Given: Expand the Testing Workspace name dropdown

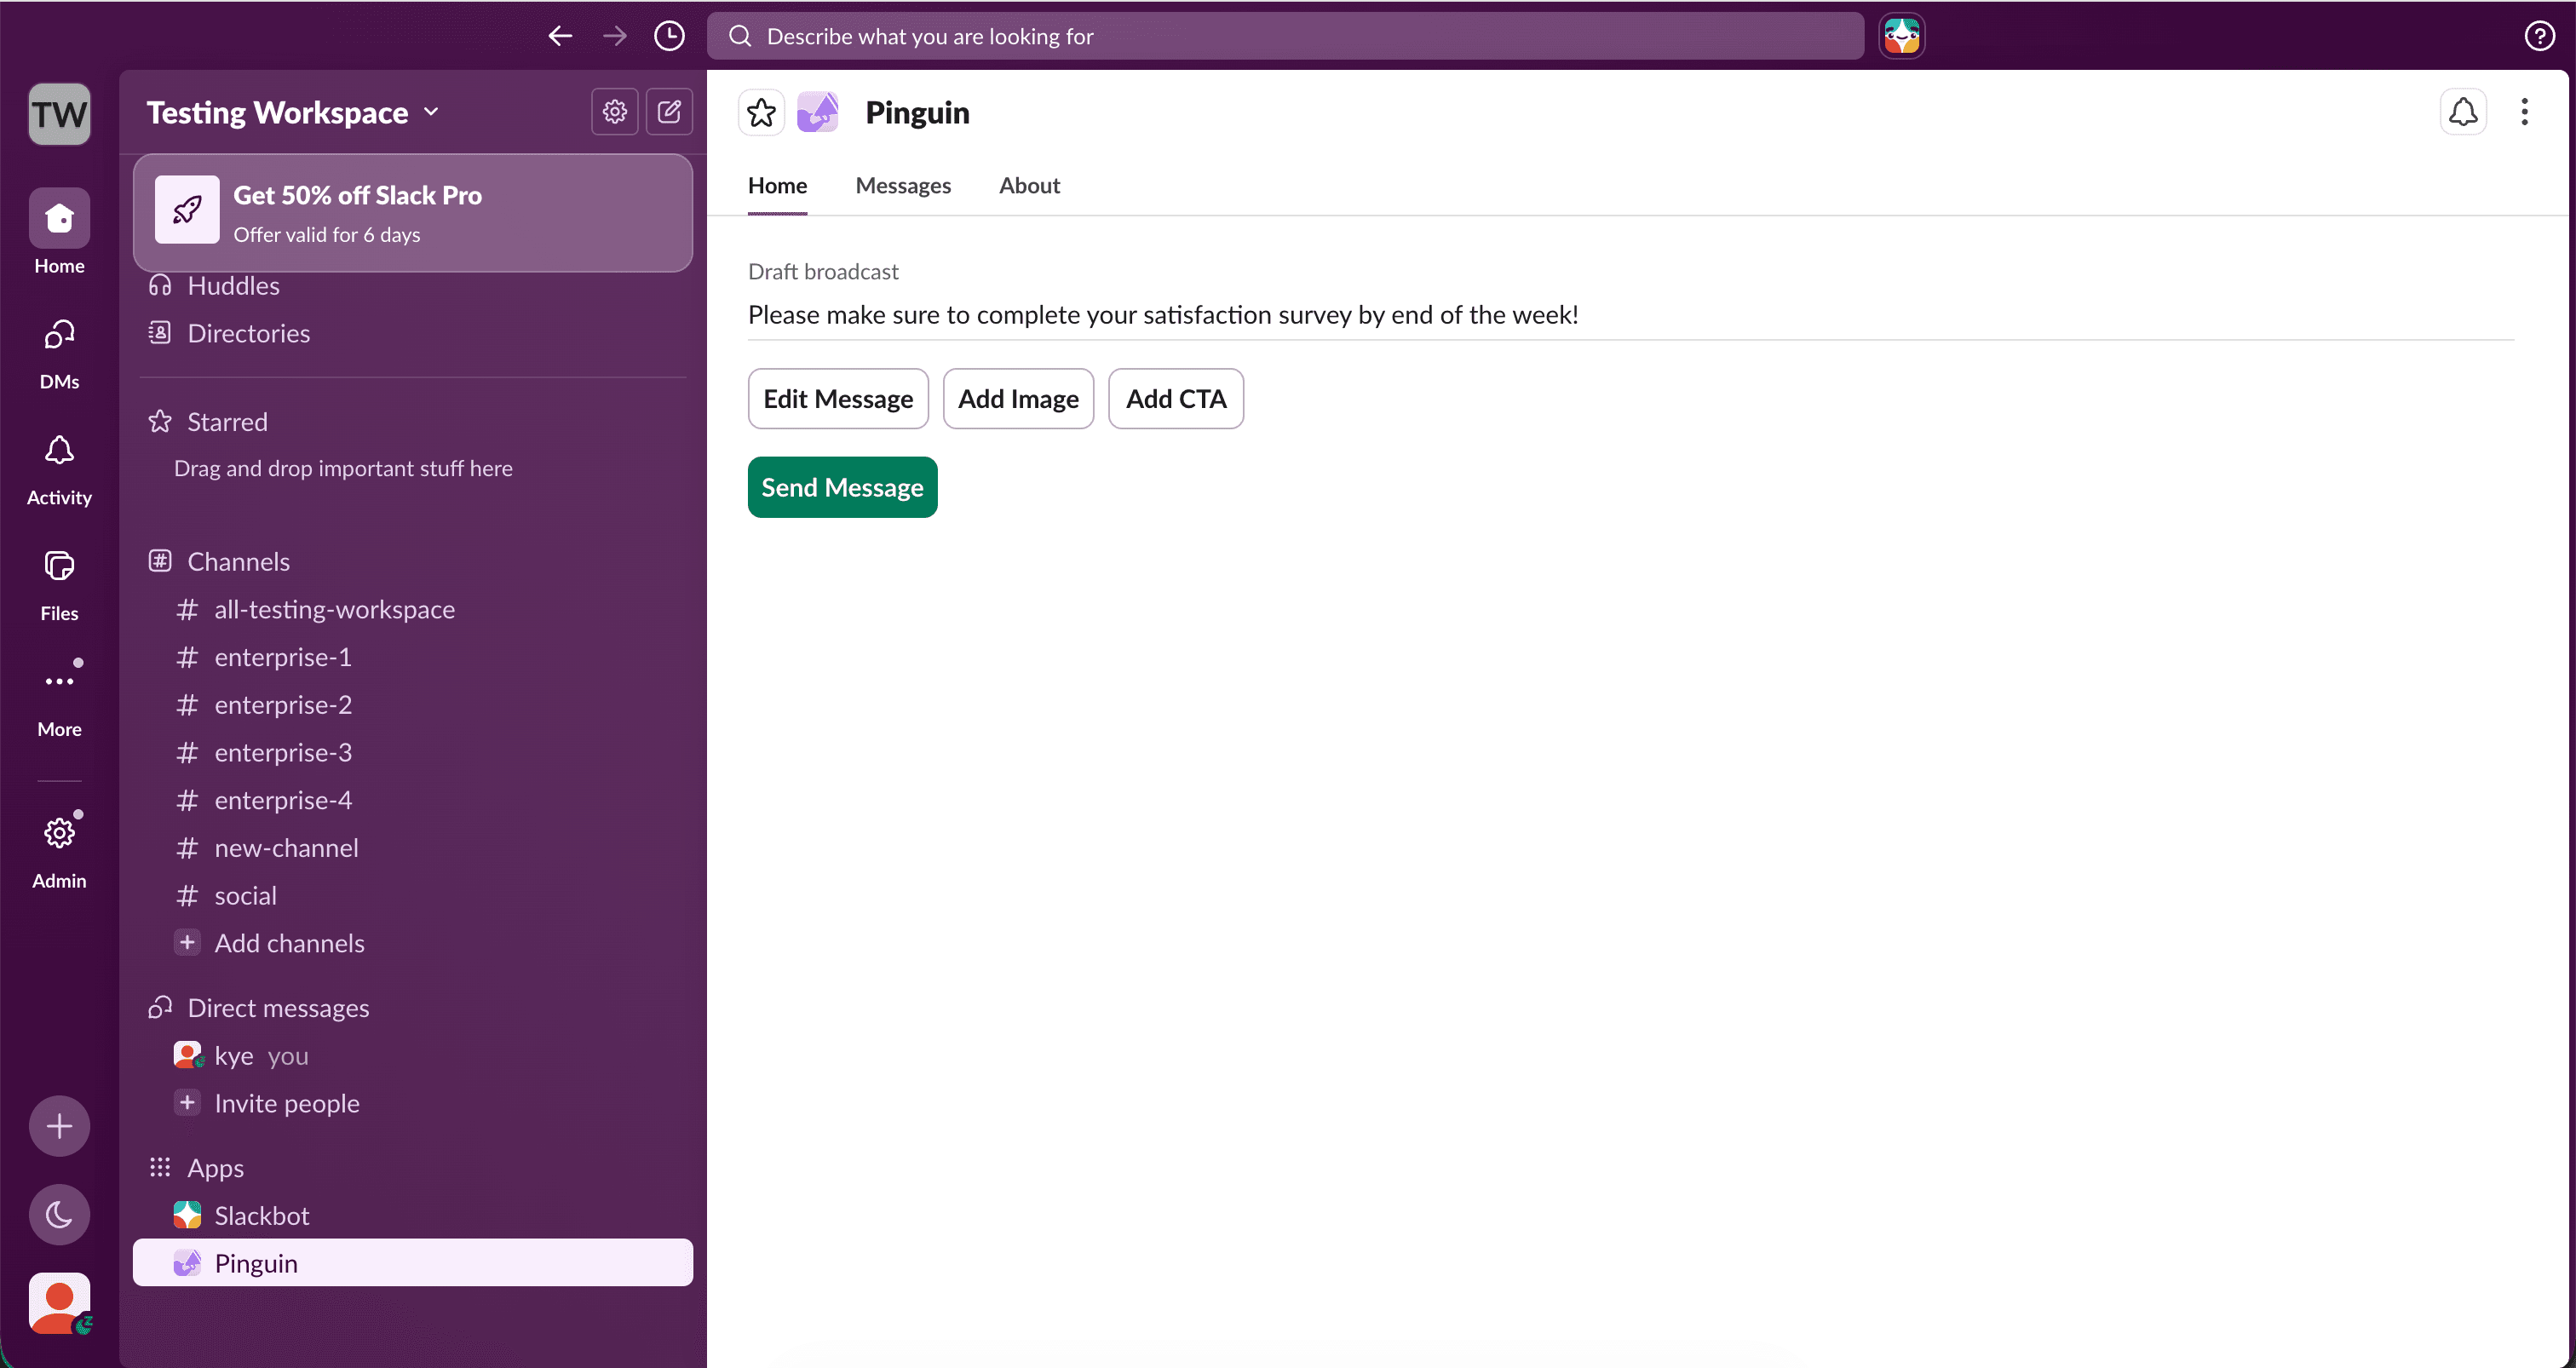Looking at the screenshot, I should pyautogui.click(x=293, y=112).
